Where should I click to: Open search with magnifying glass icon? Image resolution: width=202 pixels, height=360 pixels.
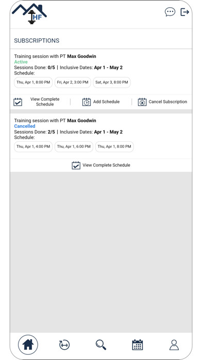[x=101, y=345]
